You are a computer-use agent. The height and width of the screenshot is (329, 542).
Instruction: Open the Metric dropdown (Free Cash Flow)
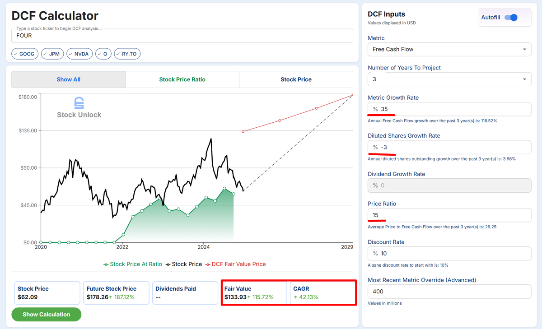[449, 49]
